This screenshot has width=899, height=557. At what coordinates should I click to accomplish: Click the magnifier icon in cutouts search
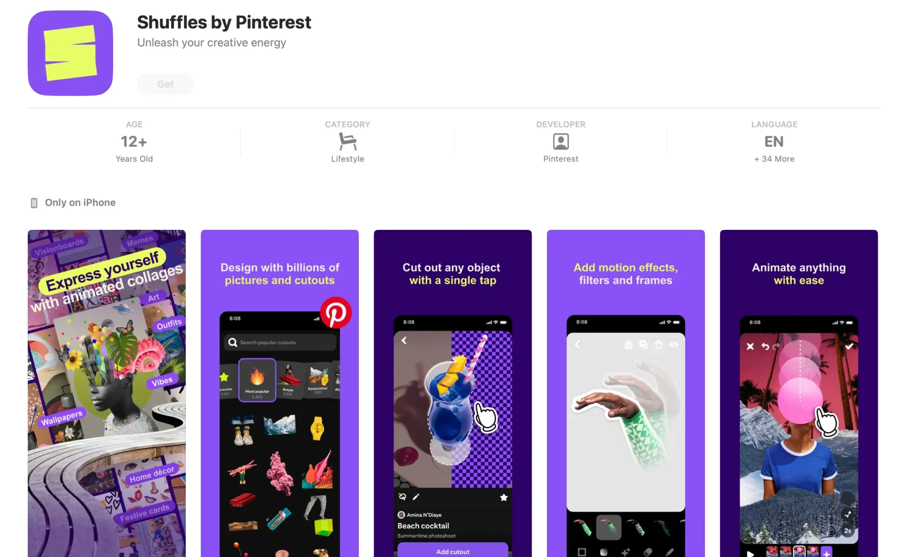(233, 342)
